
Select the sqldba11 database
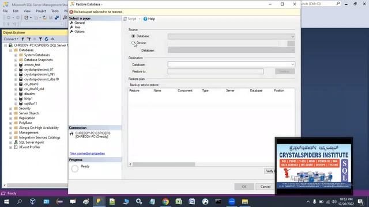31,103
